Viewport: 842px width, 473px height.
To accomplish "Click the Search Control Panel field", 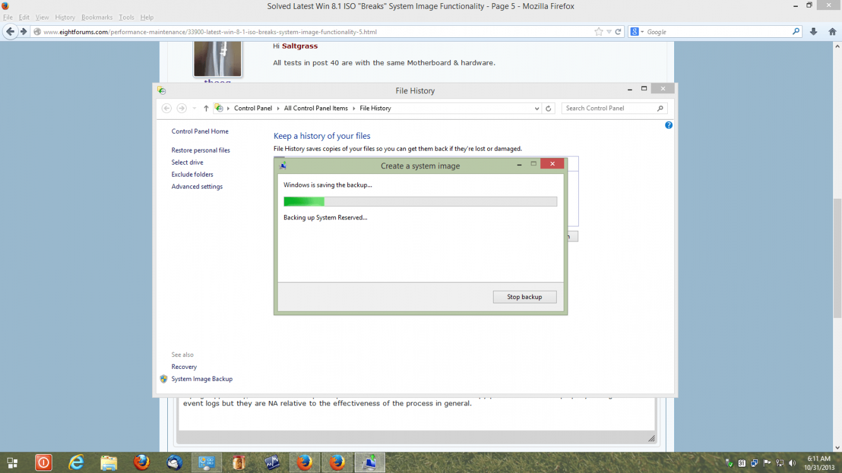I will click(x=609, y=108).
